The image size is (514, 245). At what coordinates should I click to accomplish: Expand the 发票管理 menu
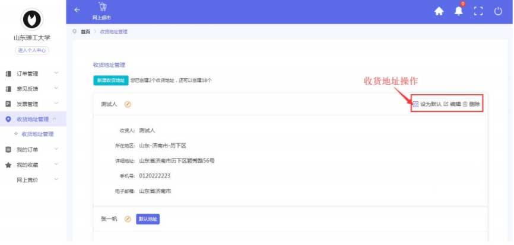click(x=33, y=104)
